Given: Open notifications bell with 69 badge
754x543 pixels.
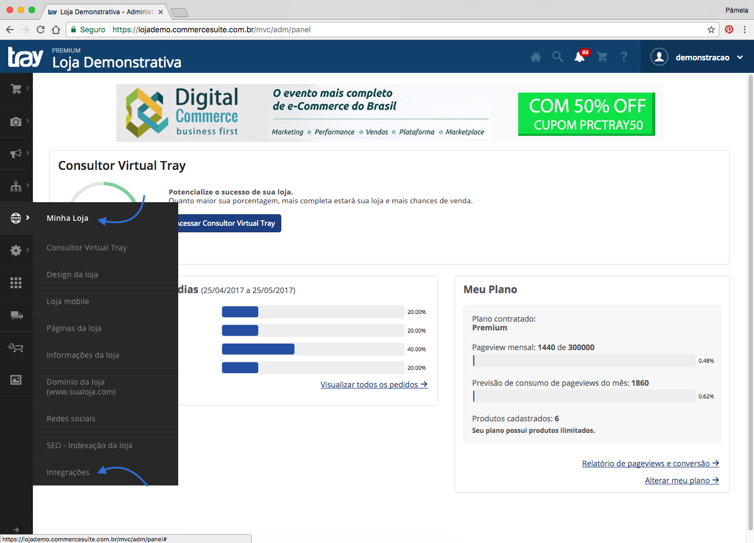Looking at the screenshot, I should click(x=580, y=56).
